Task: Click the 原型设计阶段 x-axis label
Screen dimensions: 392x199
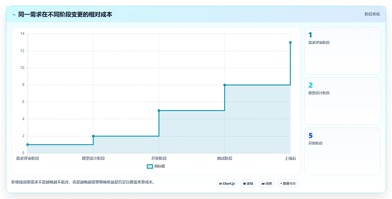Action: [93, 158]
